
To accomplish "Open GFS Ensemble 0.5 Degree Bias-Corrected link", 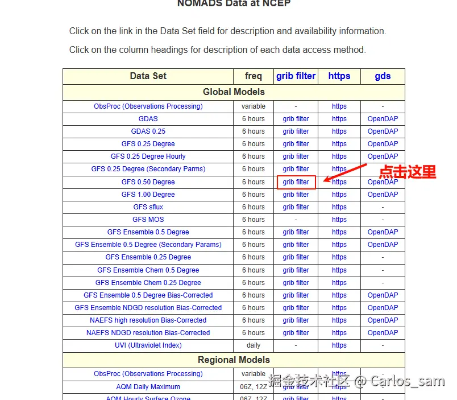I will click(x=148, y=295).
